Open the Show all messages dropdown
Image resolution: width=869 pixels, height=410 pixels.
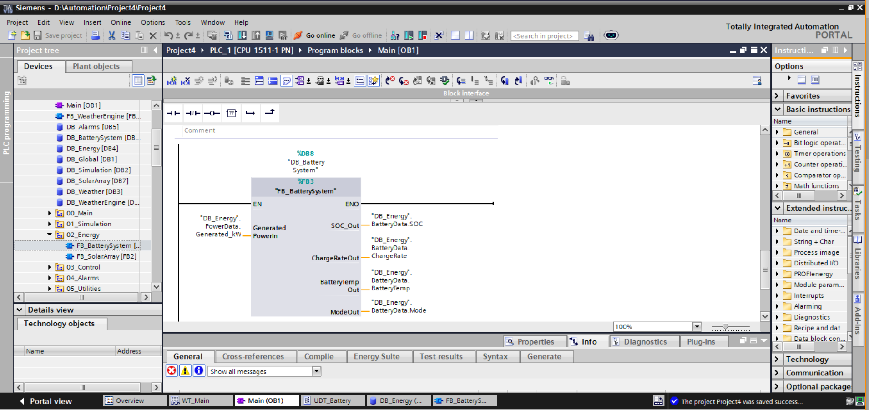click(317, 371)
